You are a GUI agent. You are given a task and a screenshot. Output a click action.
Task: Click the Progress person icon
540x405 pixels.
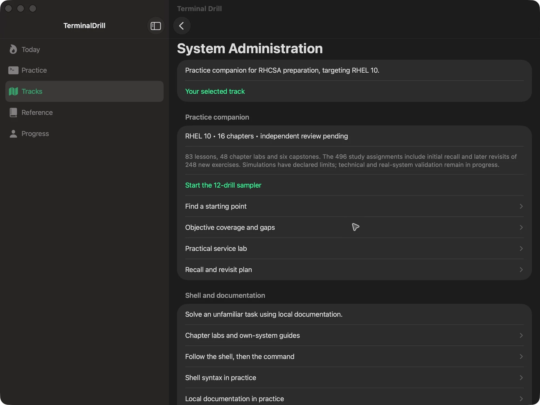[x=13, y=134]
